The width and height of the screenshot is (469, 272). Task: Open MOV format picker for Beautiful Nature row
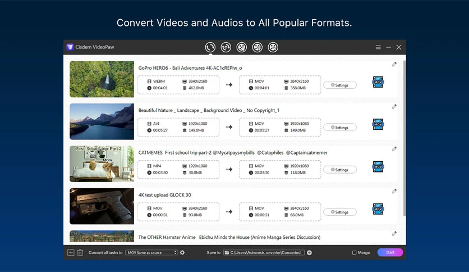pyautogui.click(x=378, y=124)
